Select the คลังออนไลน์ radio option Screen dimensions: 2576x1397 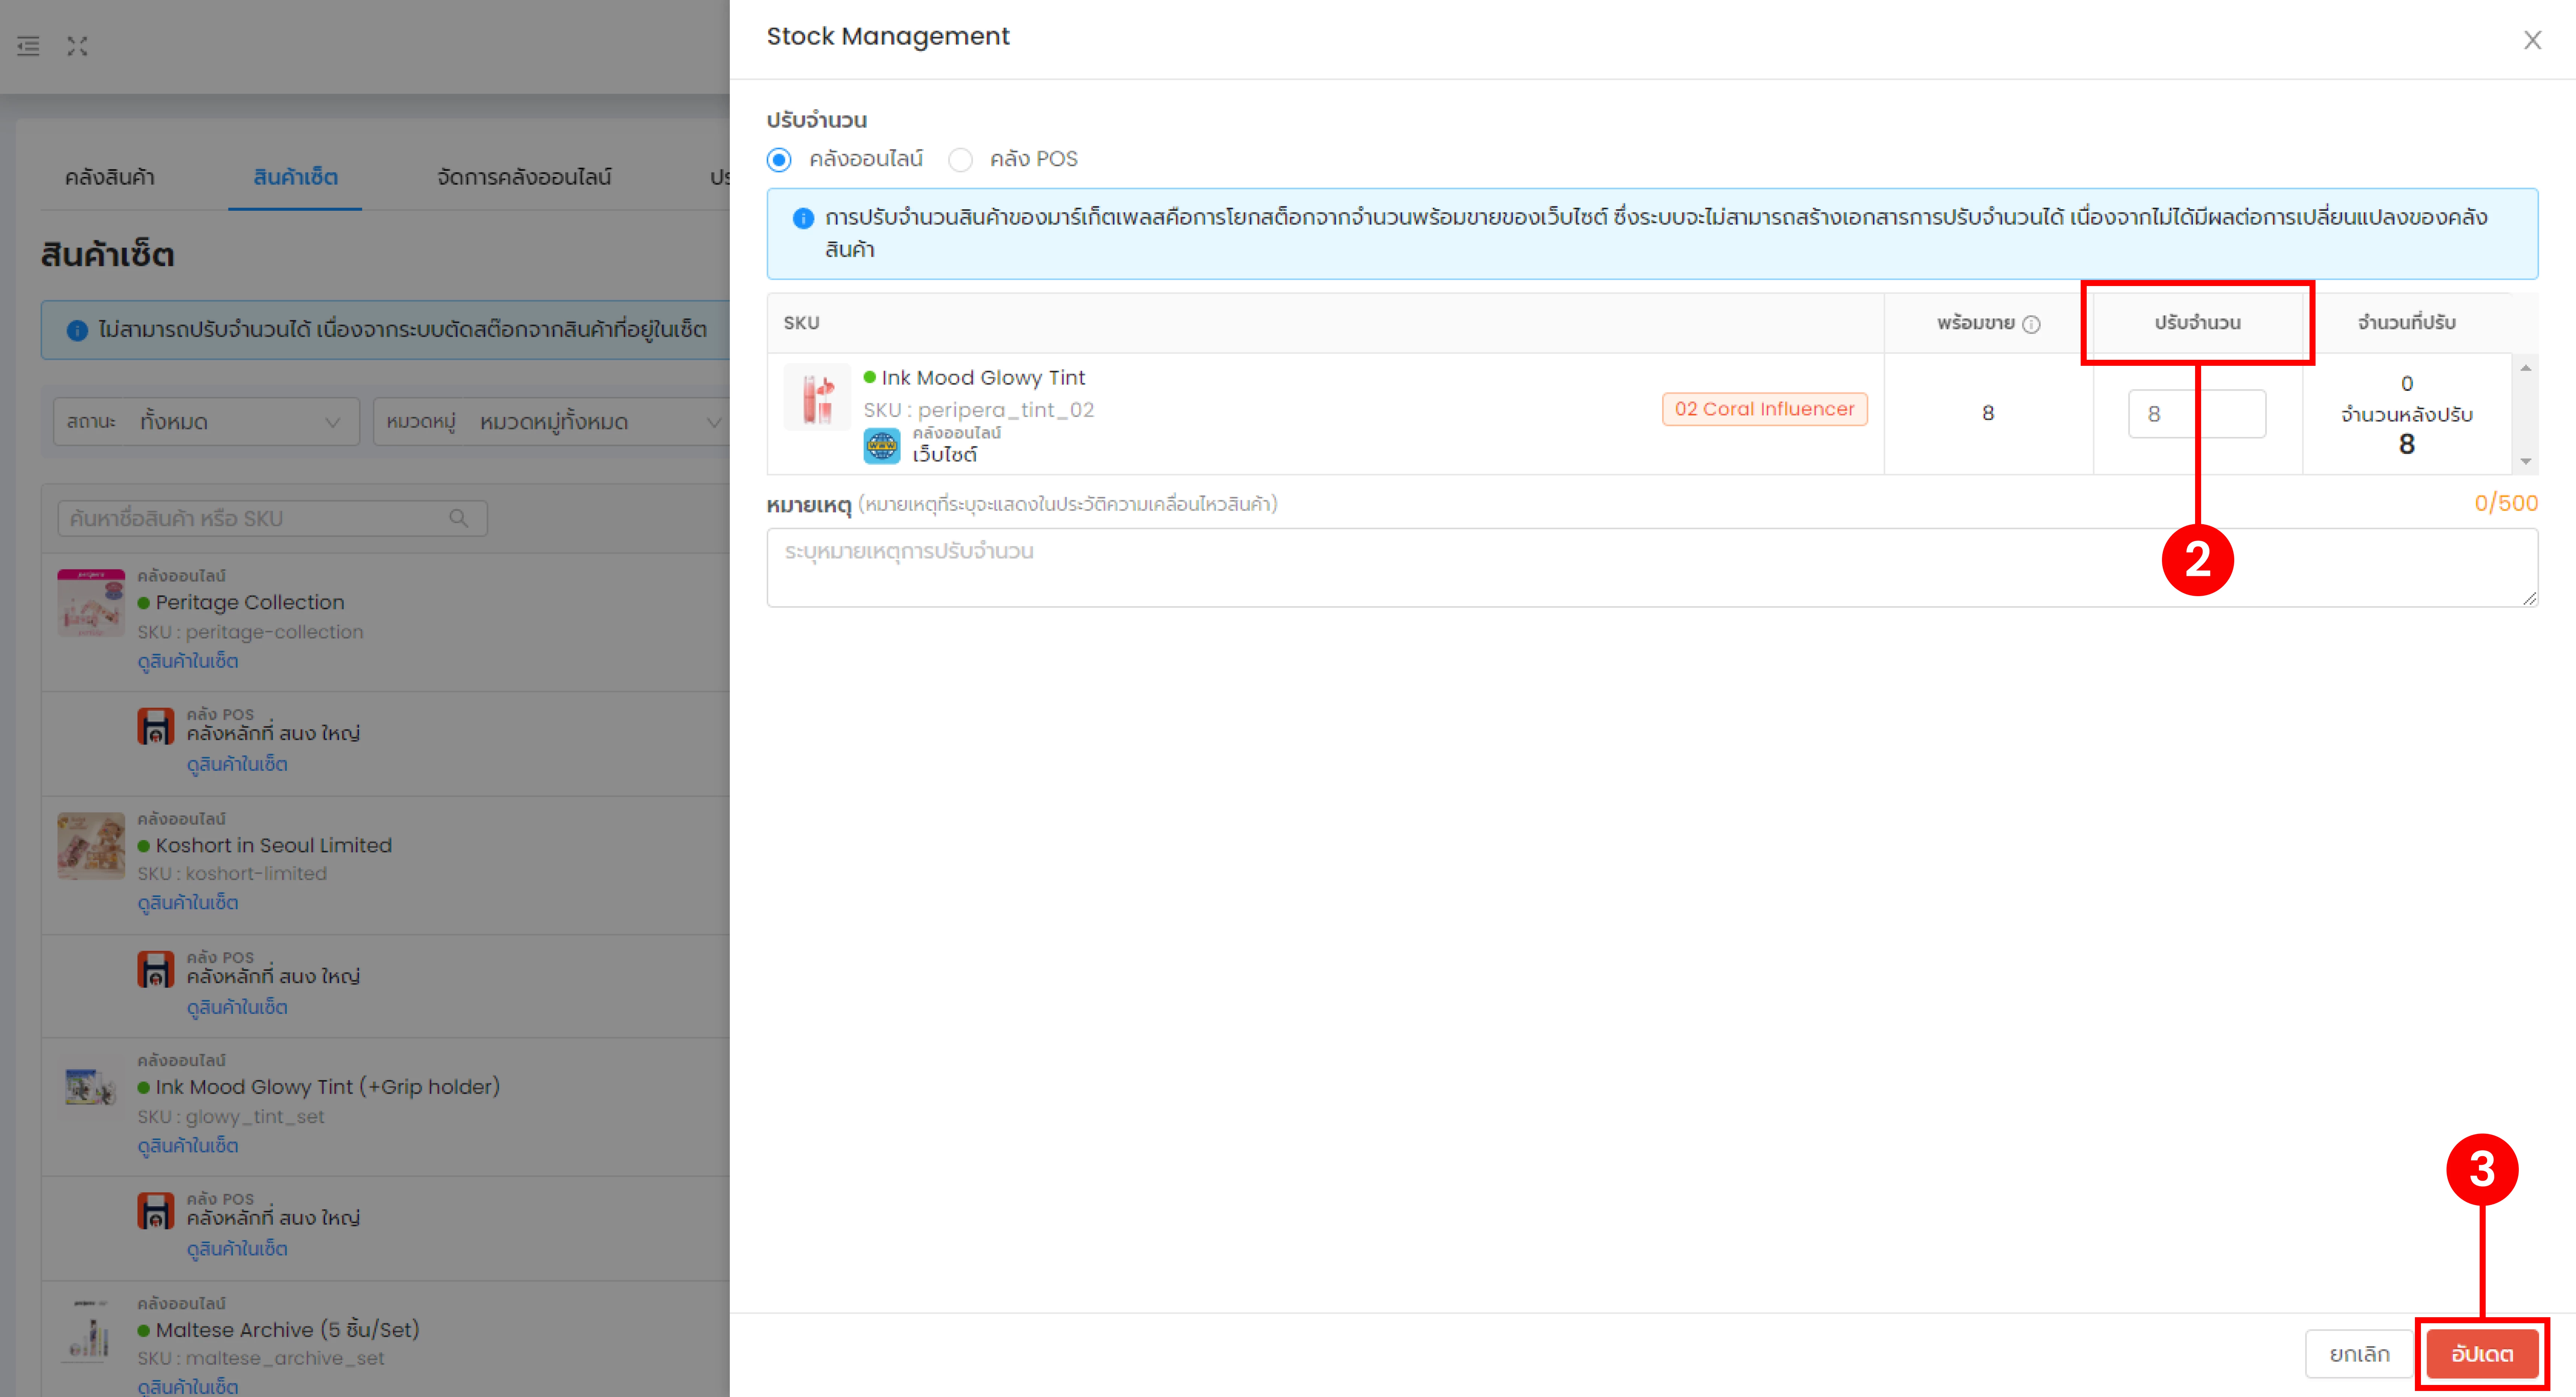pyautogui.click(x=779, y=160)
